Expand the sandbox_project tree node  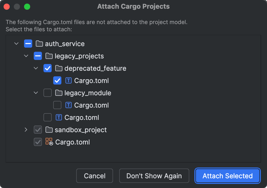pyautogui.click(x=26, y=130)
